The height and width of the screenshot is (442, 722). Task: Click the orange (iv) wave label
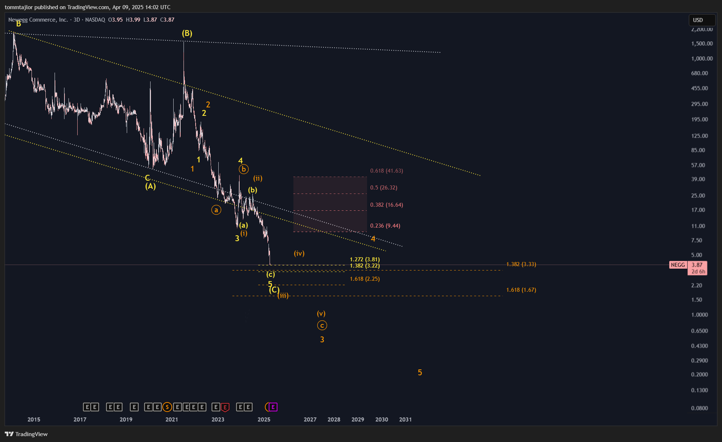[x=299, y=253]
